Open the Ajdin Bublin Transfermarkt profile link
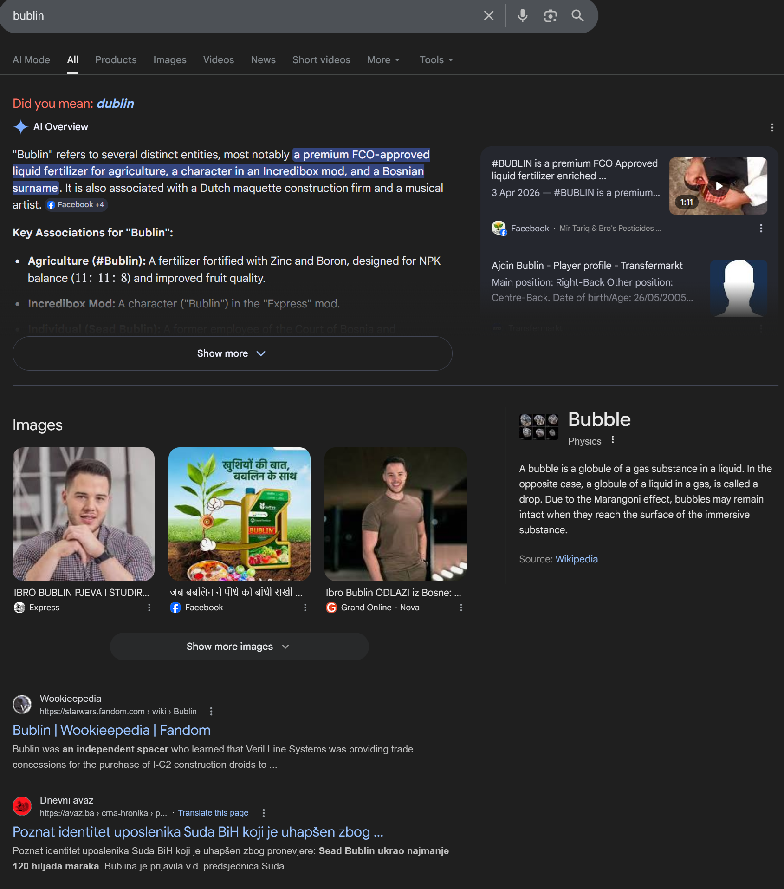The height and width of the screenshot is (889, 784). click(x=587, y=266)
